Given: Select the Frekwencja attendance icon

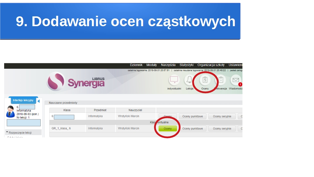Looking at the screenshot, I should pyautogui.click(x=220, y=80).
